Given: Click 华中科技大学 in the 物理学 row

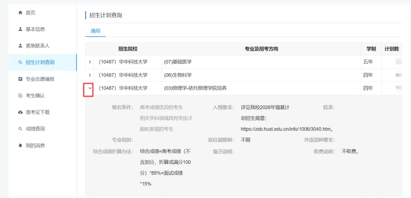Looking at the screenshot, I should (x=133, y=88).
